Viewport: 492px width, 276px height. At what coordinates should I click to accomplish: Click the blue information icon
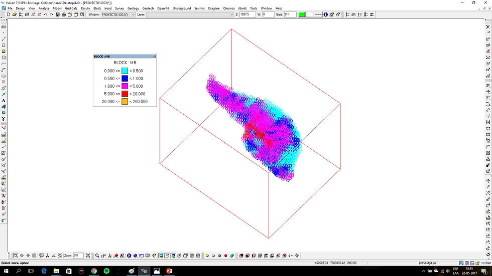point(326,15)
